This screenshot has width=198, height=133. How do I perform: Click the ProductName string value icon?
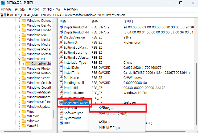[61, 93]
